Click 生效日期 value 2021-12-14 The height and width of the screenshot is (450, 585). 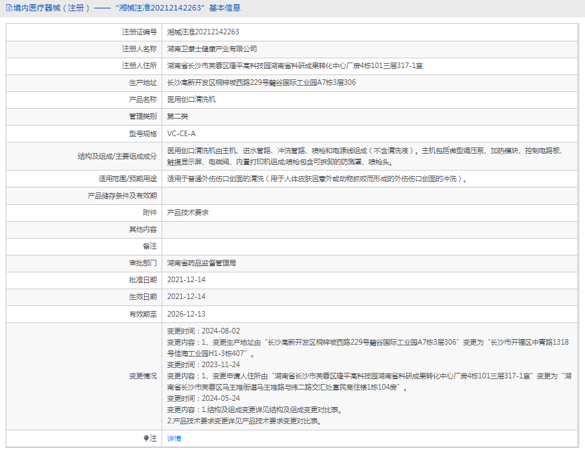pyautogui.click(x=186, y=296)
